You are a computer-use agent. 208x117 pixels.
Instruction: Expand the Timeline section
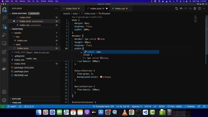click(x=10, y=103)
